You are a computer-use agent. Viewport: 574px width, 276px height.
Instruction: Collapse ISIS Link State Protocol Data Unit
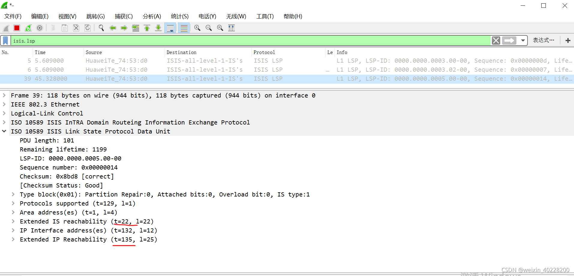point(4,131)
